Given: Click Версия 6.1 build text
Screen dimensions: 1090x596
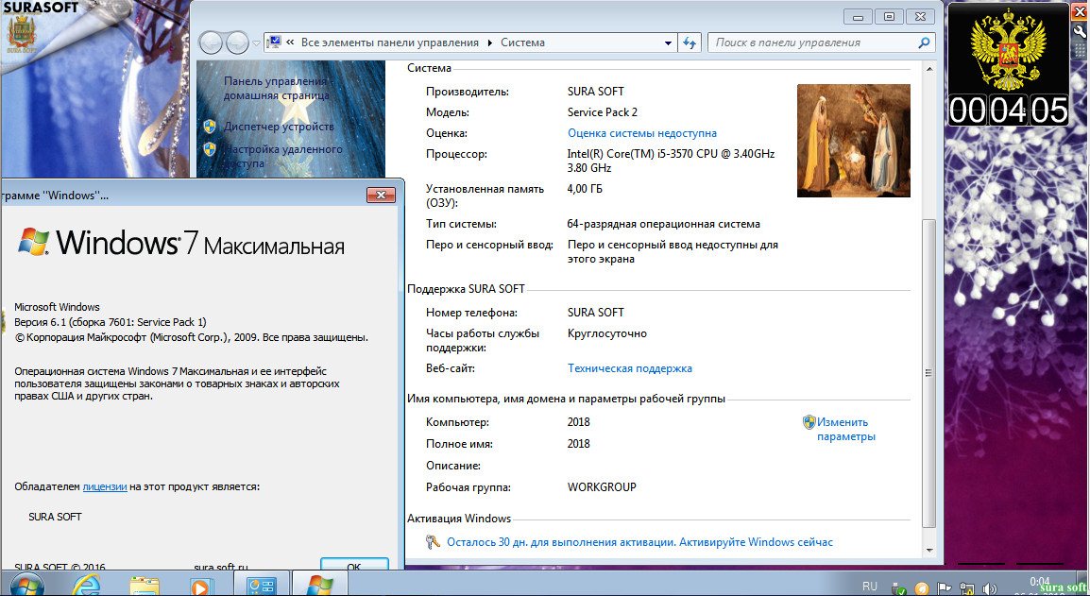Looking at the screenshot, I should click(x=110, y=322).
